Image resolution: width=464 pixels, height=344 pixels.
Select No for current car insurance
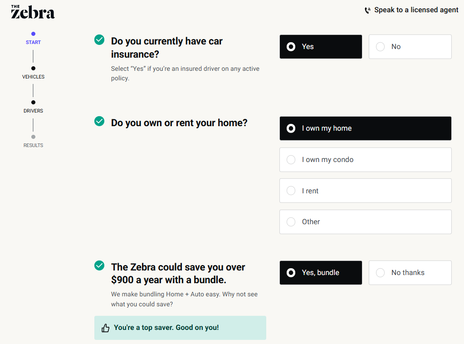[x=410, y=47]
